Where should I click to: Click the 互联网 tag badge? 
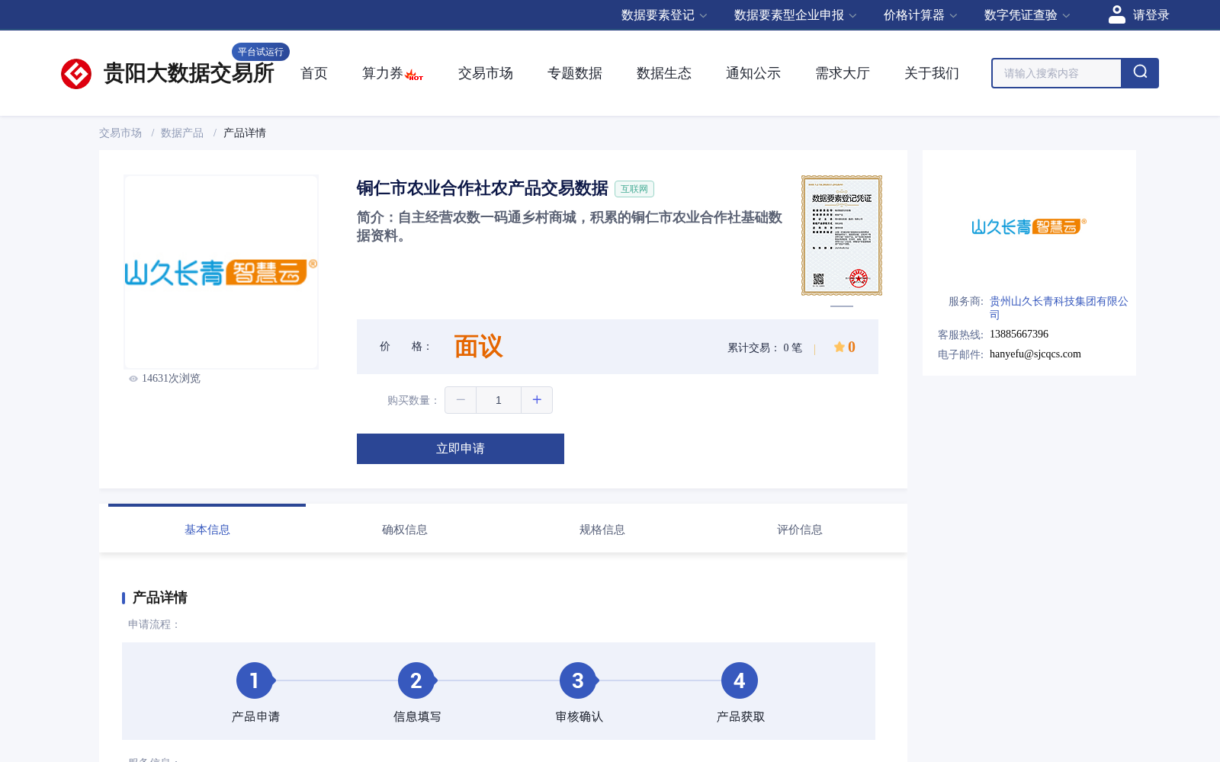point(634,189)
